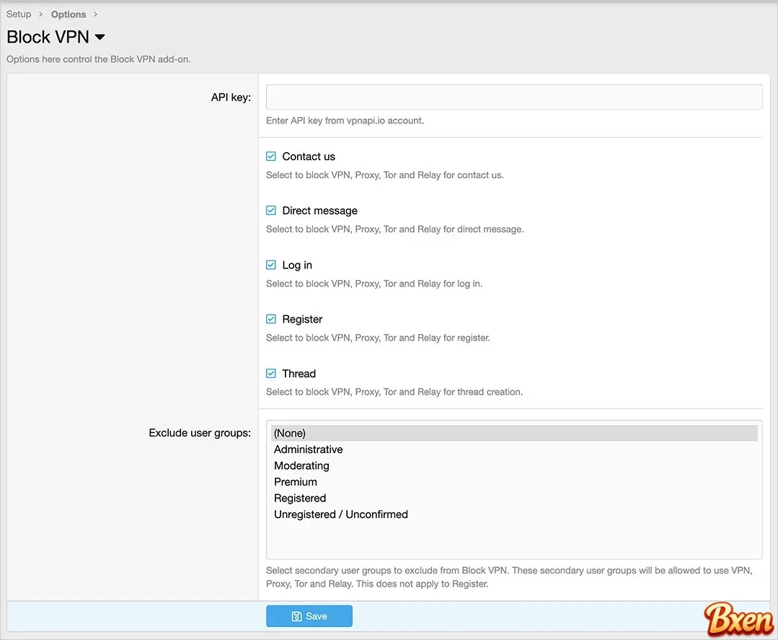Select Premium user group option
778x640 pixels.
click(296, 482)
